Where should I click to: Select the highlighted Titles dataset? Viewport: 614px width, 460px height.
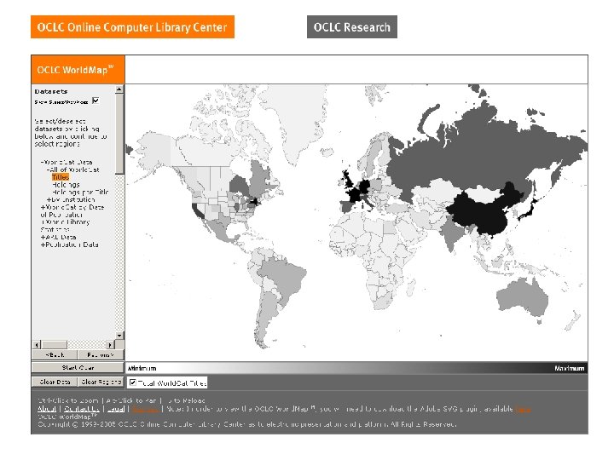[x=61, y=177]
